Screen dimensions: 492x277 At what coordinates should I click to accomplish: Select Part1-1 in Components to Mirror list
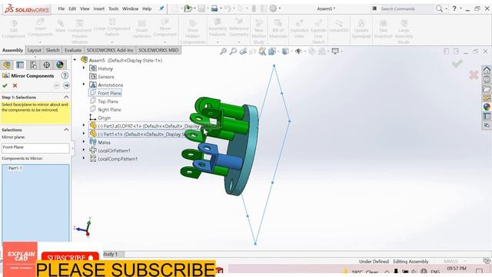click(x=15, y=169)
